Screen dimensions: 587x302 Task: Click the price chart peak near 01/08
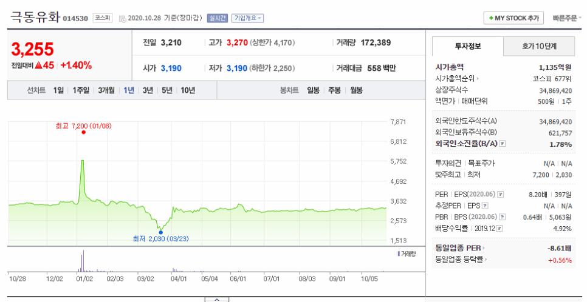[x=83, y=161]
